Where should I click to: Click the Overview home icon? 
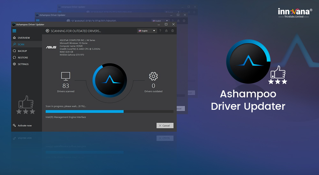pos(14,38)
